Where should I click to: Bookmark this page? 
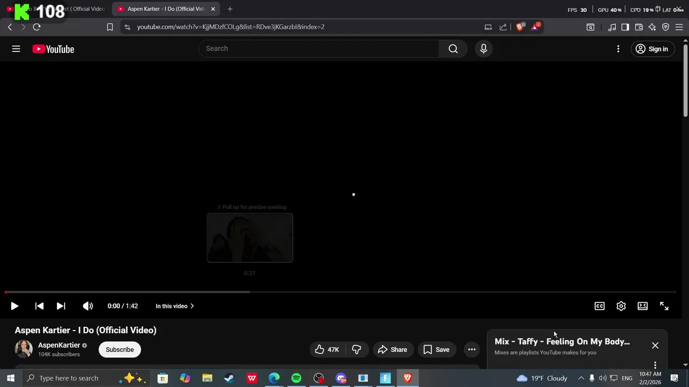tap(110, 27)
